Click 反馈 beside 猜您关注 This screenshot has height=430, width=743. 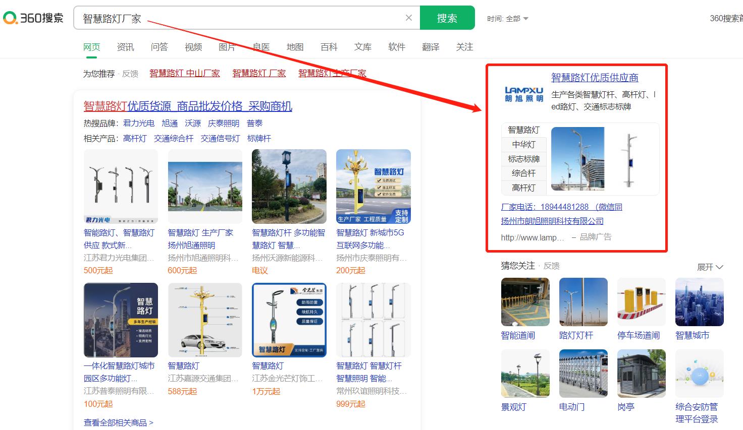(552, 266)
